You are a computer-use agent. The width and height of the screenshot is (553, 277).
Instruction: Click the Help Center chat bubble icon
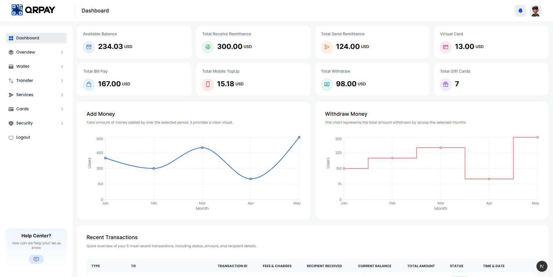(36, 259)
